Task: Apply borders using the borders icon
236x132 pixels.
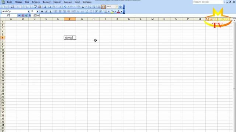Action: (106, 11)
